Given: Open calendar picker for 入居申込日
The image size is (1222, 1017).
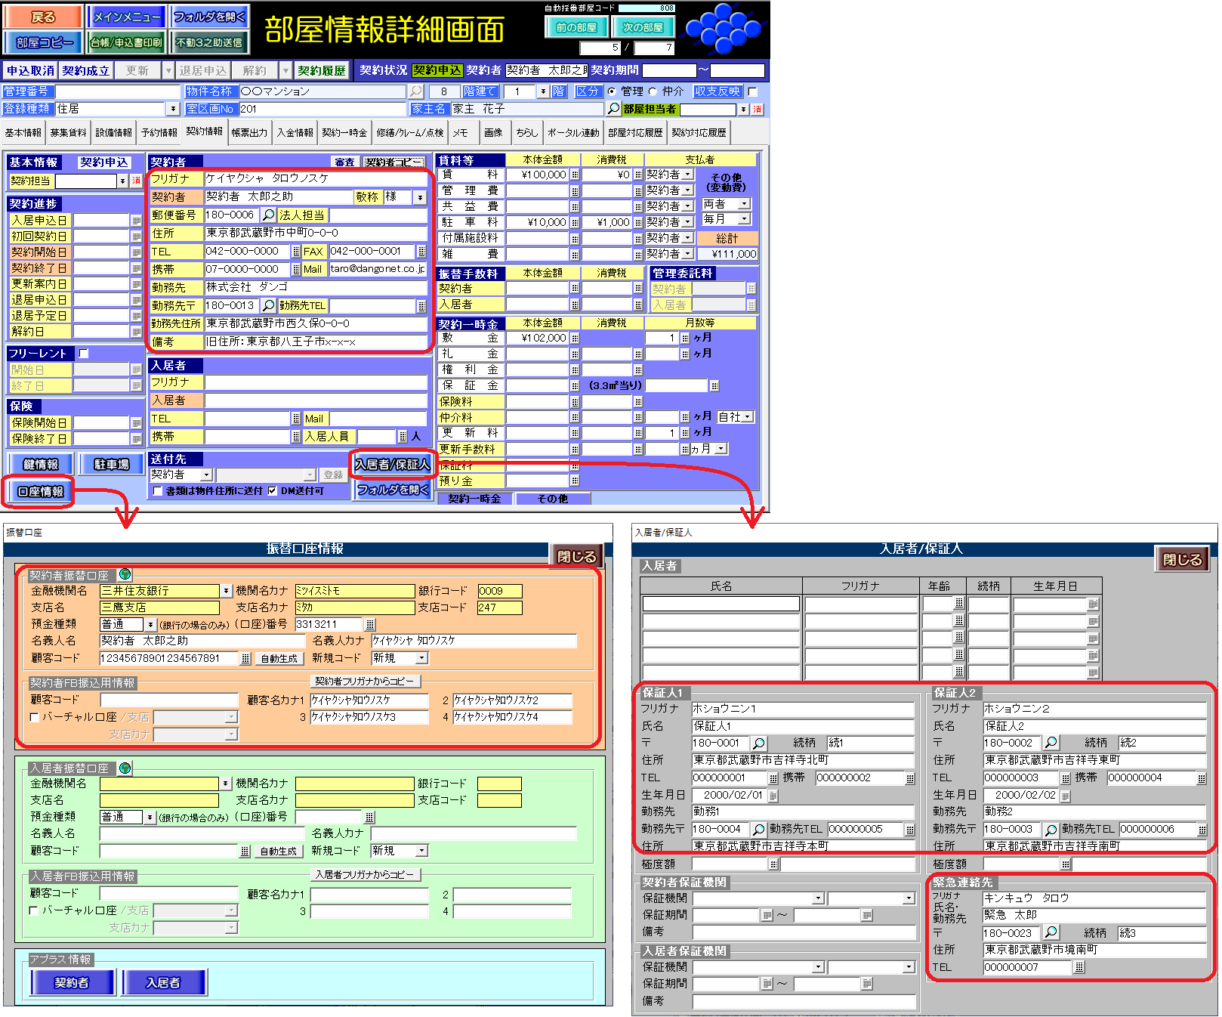Looking at the screenshot, I should [136, 221].
